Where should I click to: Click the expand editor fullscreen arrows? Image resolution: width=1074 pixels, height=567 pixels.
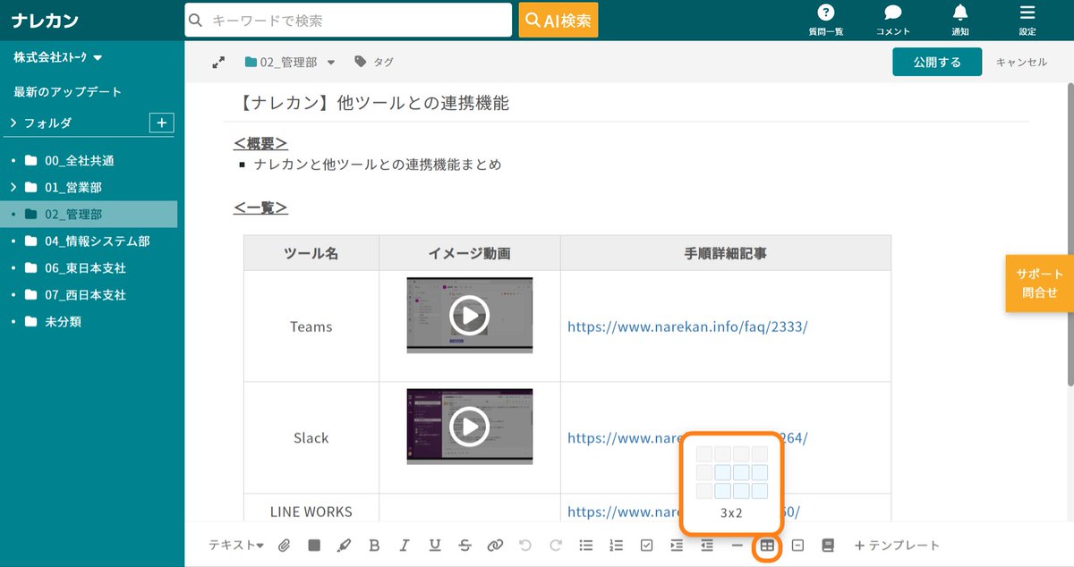pyautogui.click(x=218, y=63)
